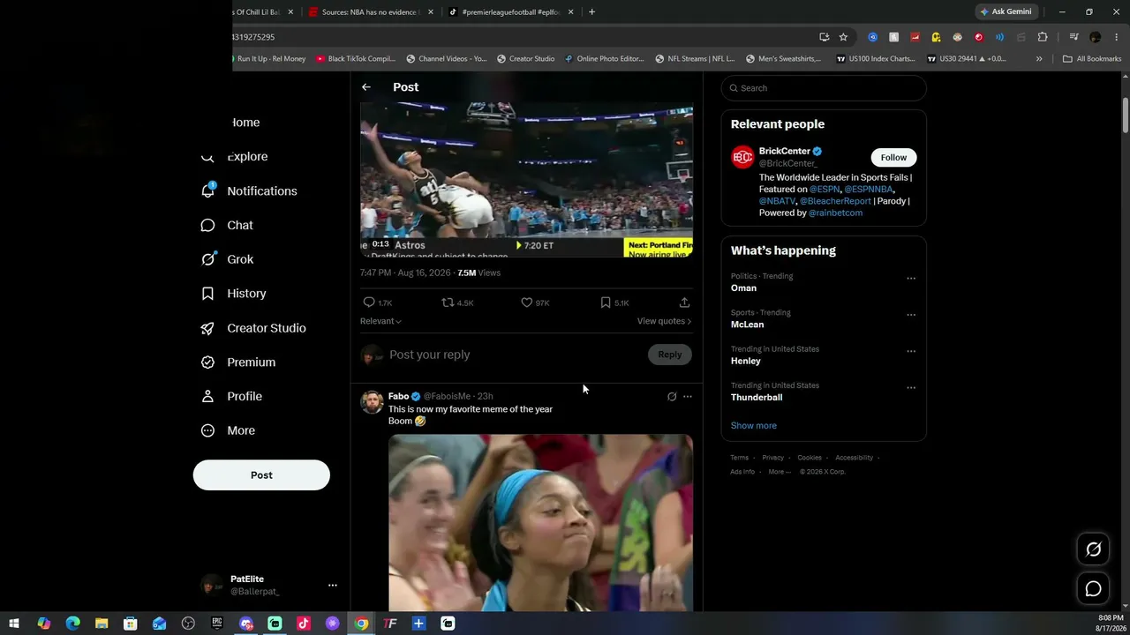The width and height of the screenshot is (1130, 635).
Task: Open more options on Fabo's reply
Action: [x=688, y=397]
